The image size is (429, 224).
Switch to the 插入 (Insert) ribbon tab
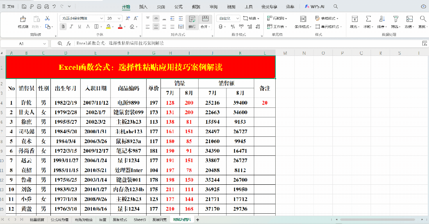(143, 7)
